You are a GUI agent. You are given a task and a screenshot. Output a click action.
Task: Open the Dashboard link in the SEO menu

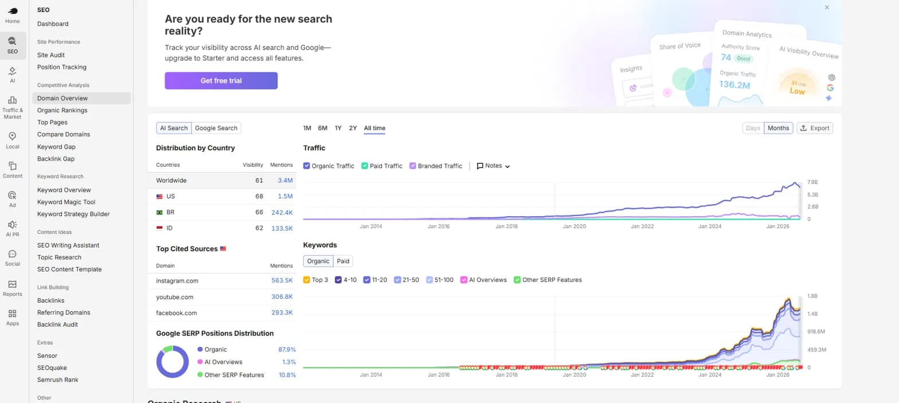pos(53,24)
